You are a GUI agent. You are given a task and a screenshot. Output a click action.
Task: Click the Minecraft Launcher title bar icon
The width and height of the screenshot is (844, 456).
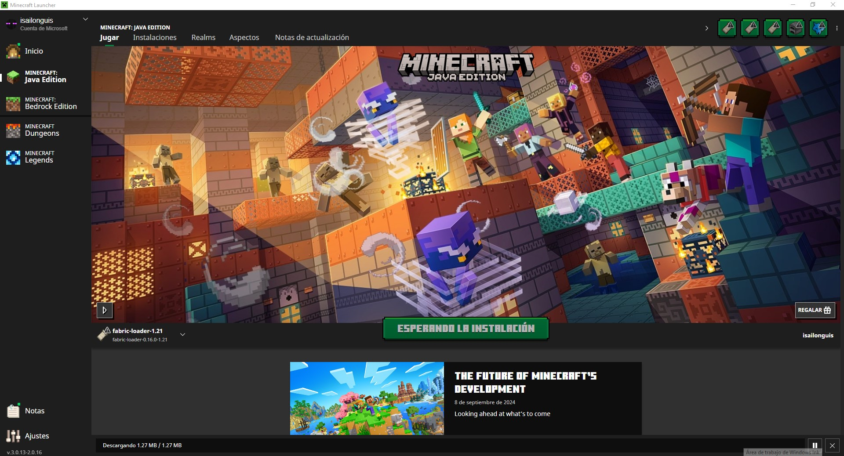click(5, 5)
